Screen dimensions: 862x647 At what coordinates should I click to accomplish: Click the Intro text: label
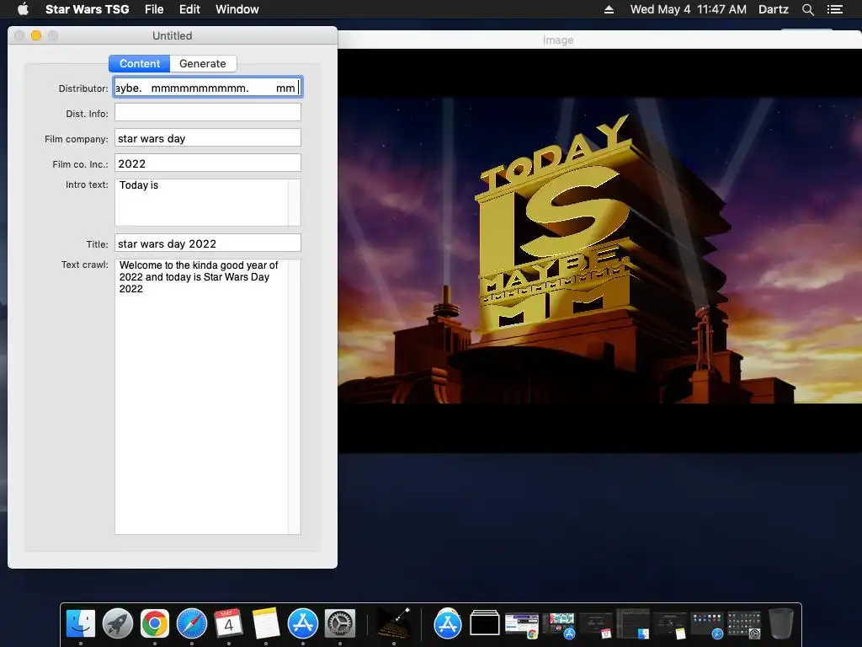pyautogui.click(x=87, y=184)
